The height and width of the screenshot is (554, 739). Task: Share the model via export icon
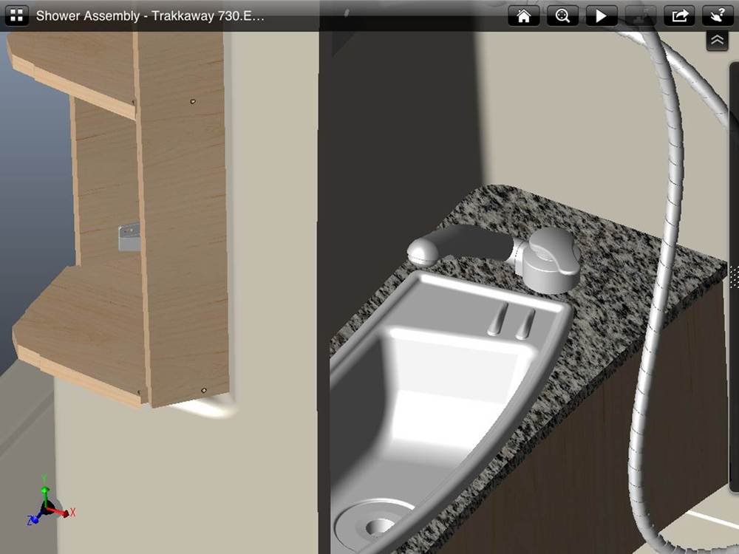click(679, 16)
